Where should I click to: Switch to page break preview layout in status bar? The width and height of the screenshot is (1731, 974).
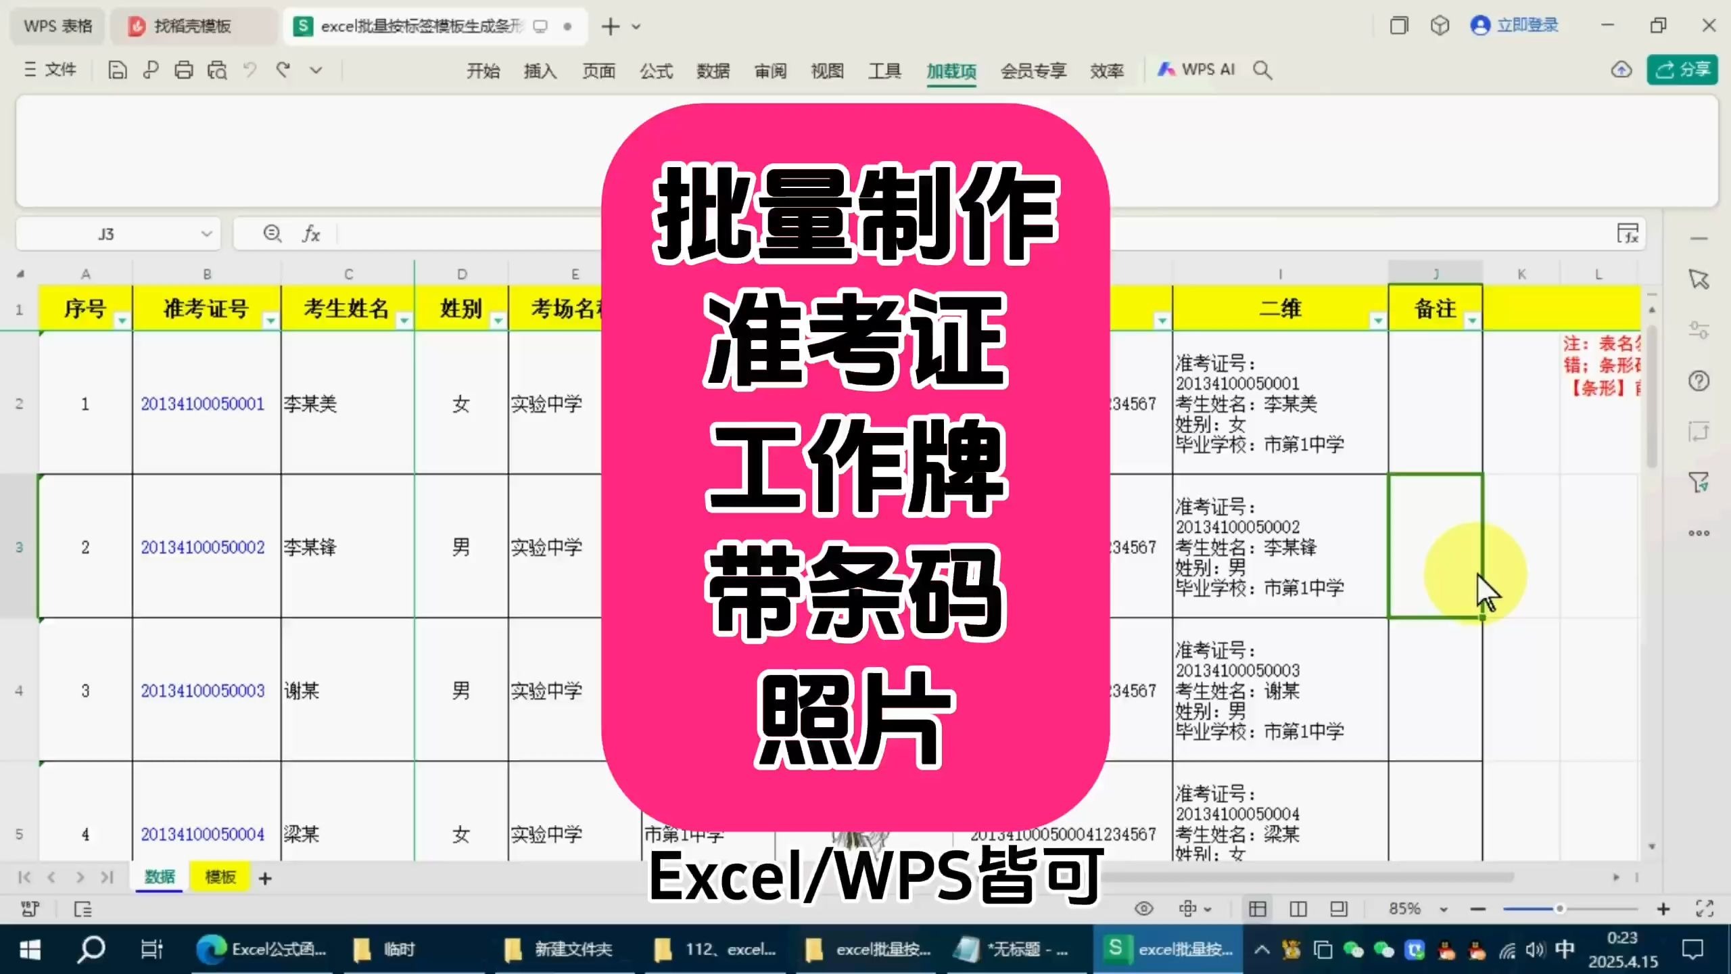[1339, 909]
